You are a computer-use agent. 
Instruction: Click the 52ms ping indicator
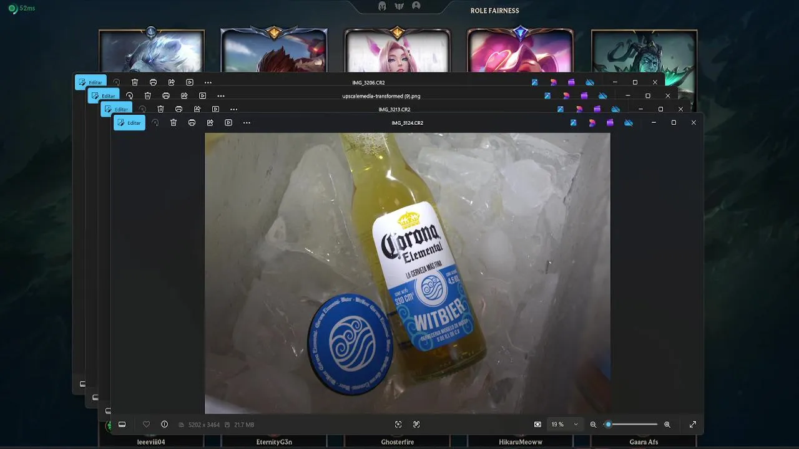(22, 9)
